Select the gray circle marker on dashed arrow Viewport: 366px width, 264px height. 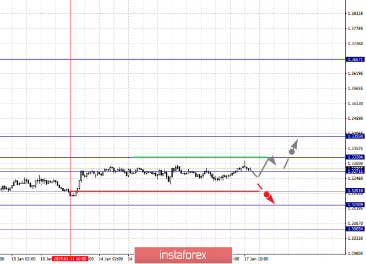[292, 152]
